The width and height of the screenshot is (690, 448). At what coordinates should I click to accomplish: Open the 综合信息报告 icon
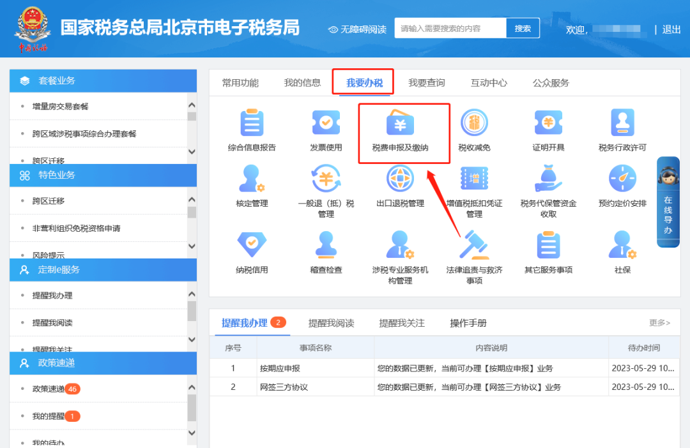252,123
